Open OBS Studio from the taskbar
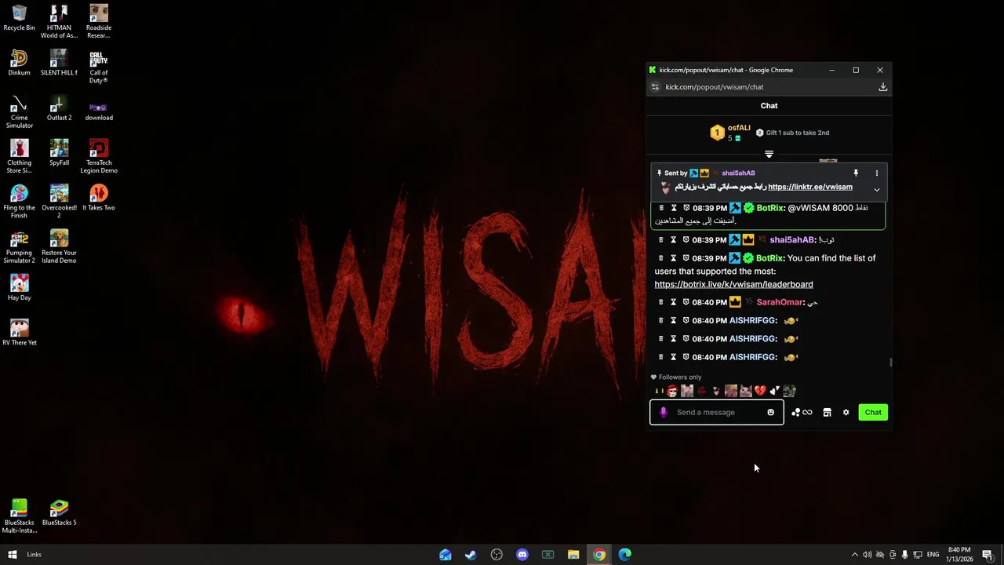 pos(497,555)
